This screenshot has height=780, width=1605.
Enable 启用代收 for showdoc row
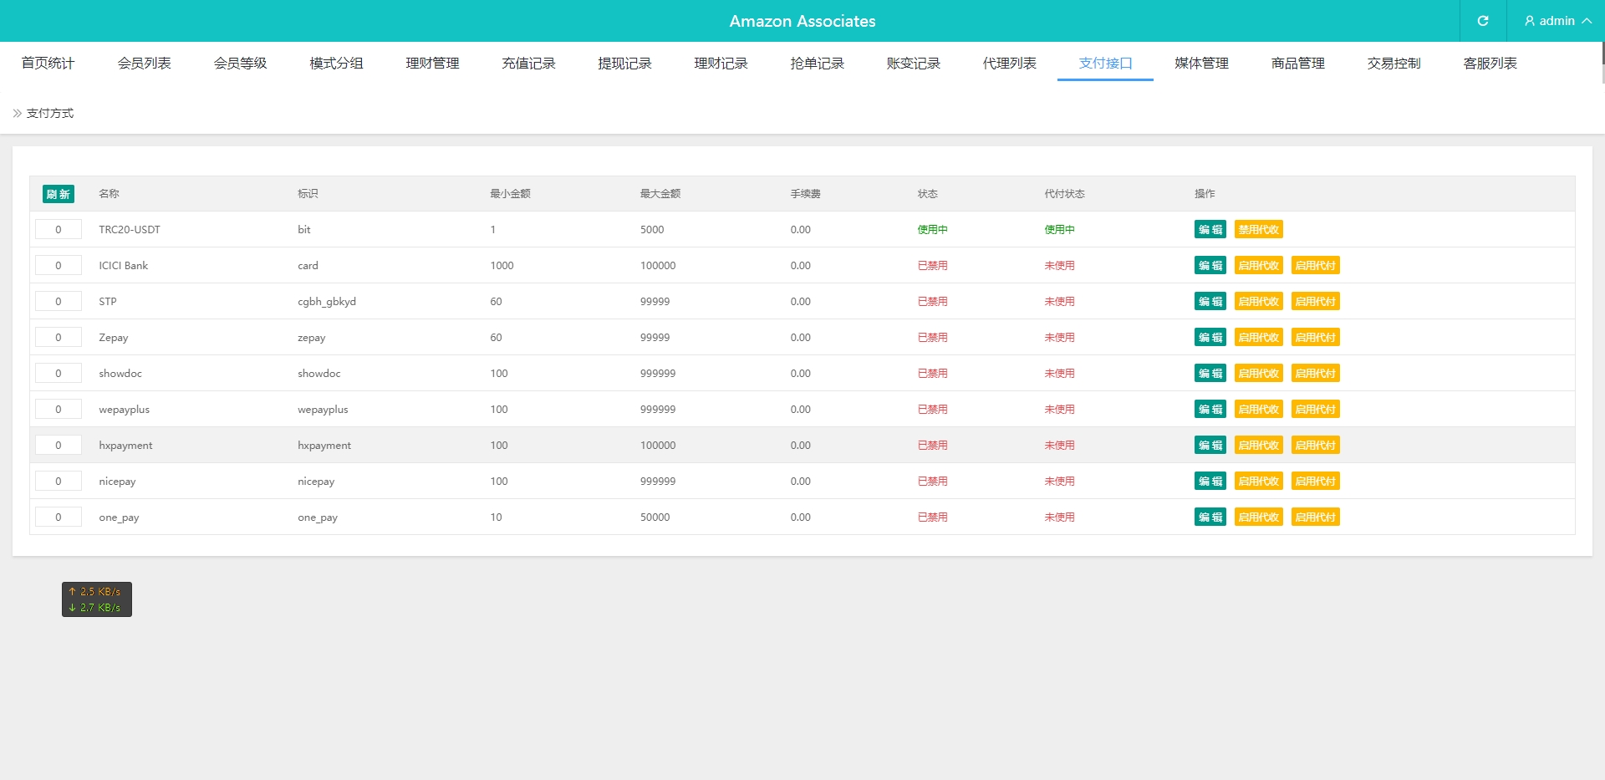(1258, 374)
